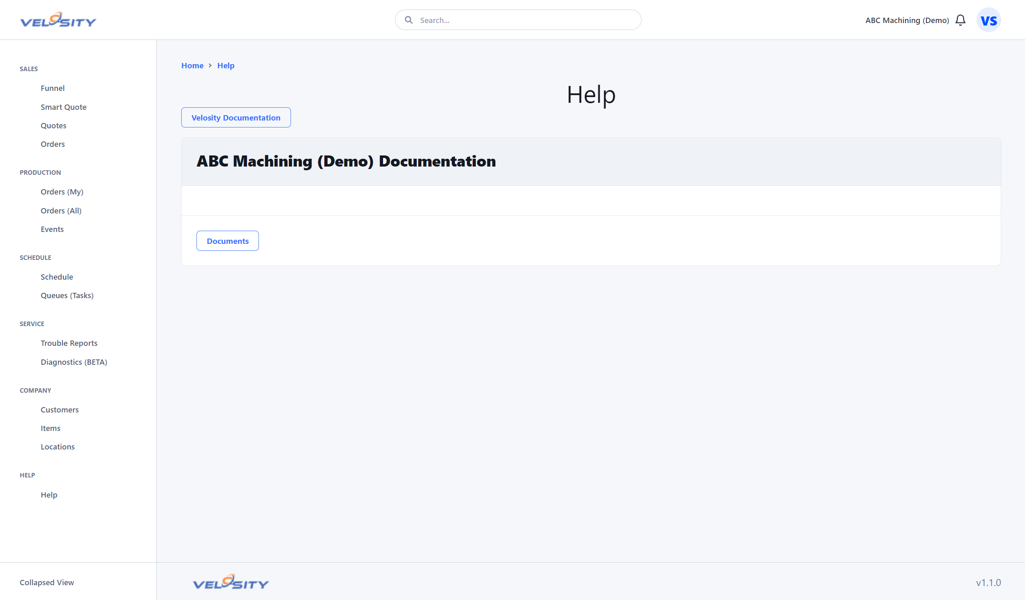Open Queues (Tasks)

point(67,296)
